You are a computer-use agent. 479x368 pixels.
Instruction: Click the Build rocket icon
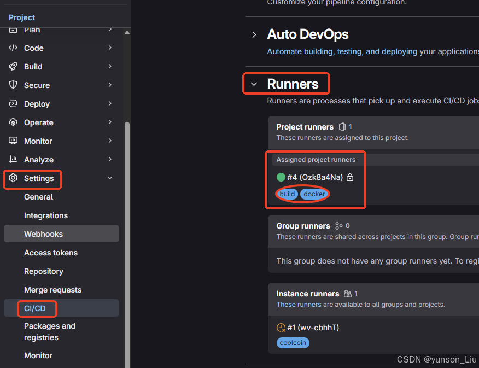(13, 67)
